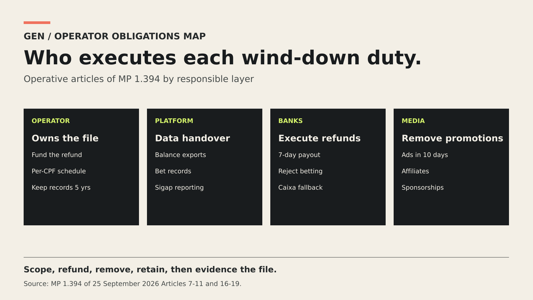Select the headline 'Who executes each wind-down duty.'

point(223,58)
